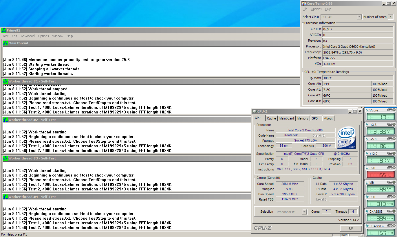
Task: Open settings icon on the Vcore sensor widget
Action: pos(389,110)
